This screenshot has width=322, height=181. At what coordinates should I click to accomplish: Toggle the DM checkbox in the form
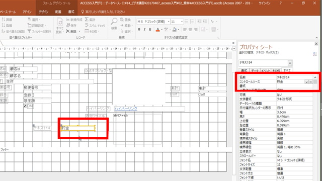tap(25, 106)
